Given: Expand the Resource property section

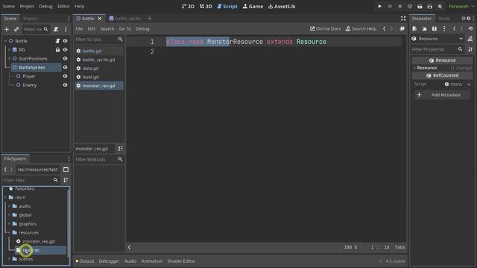Looking at the screenshot, I should click(x=415, y=68).
